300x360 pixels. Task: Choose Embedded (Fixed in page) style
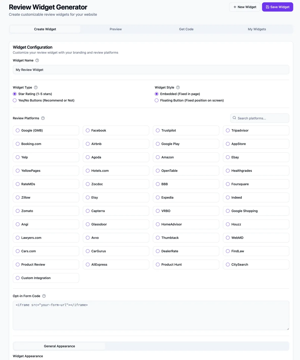156,94
